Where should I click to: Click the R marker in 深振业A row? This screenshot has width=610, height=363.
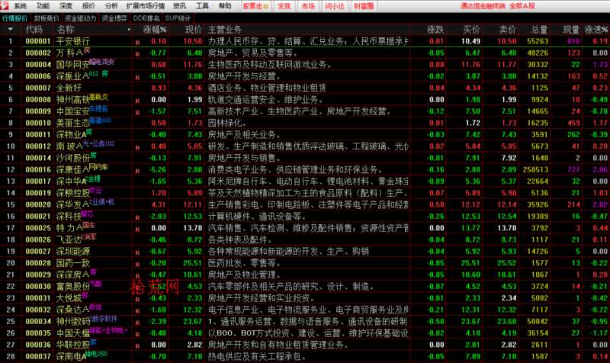[137, 78]
